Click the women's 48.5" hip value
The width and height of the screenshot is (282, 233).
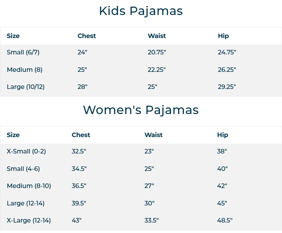(225, 220)
